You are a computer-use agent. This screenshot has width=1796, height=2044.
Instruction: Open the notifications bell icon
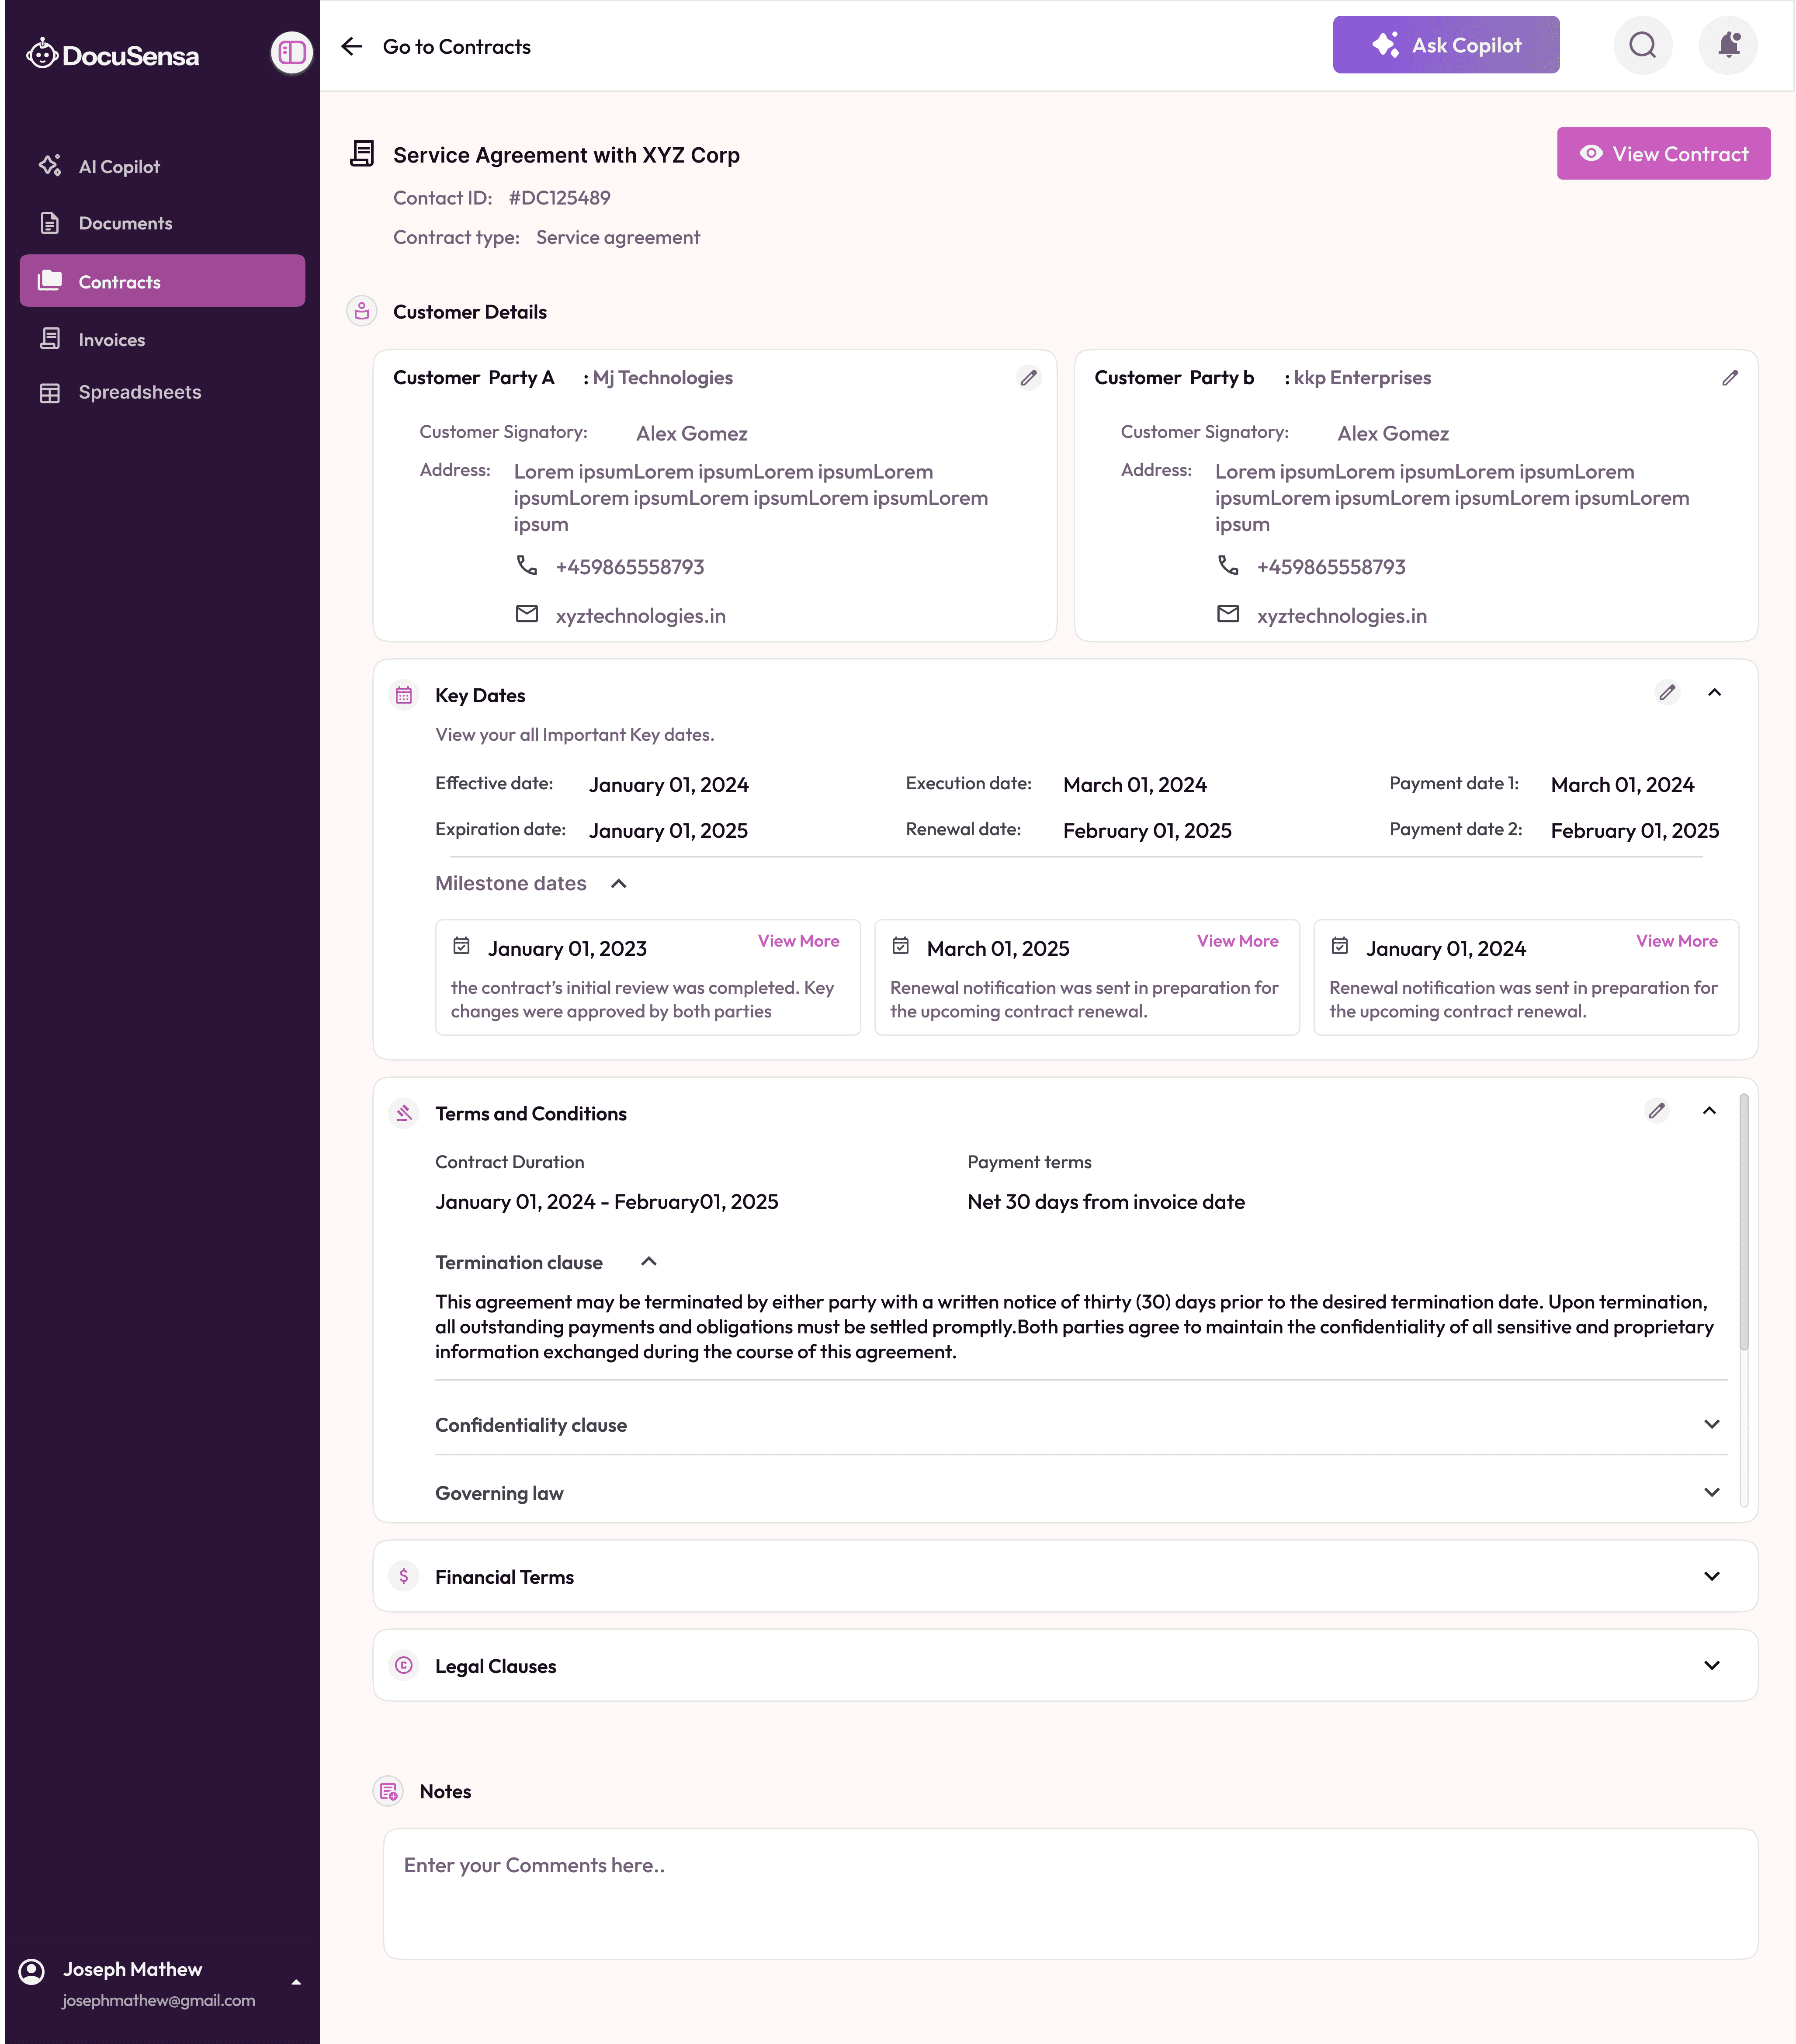pos(1728,45)
